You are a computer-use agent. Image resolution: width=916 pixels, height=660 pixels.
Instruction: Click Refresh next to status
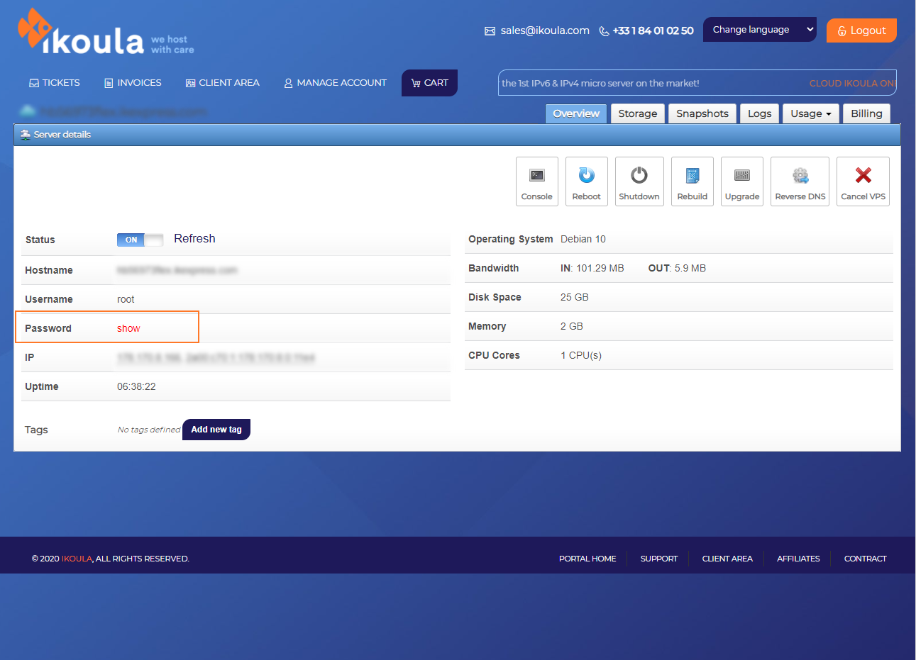pyautogui.click(x=194, y=239)
